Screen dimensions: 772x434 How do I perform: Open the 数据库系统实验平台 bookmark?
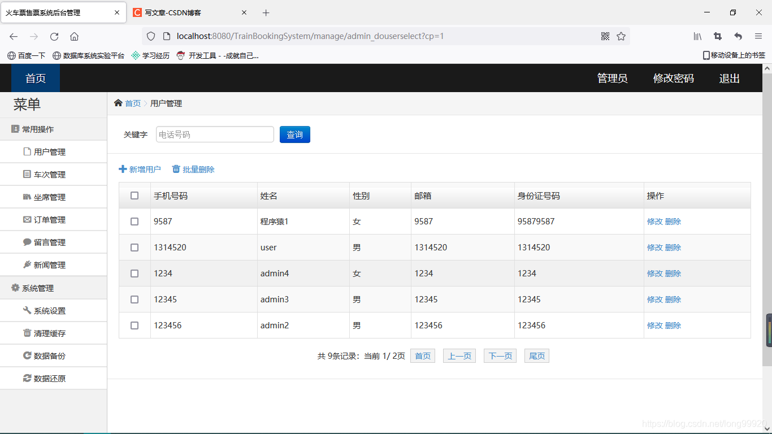[88, 55]
